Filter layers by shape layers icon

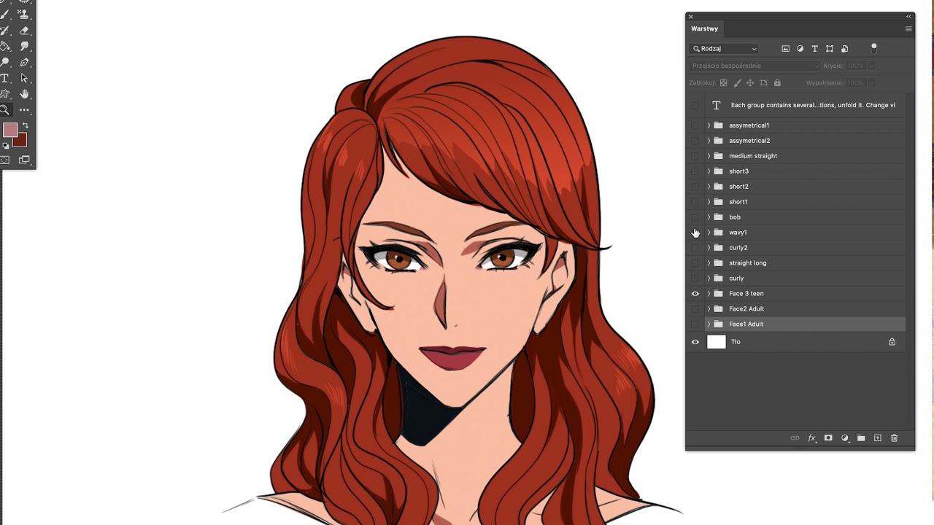coord(830,49)
